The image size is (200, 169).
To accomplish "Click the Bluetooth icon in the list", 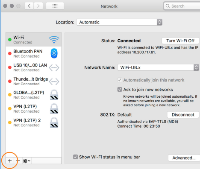I will (x=54, y=53).
